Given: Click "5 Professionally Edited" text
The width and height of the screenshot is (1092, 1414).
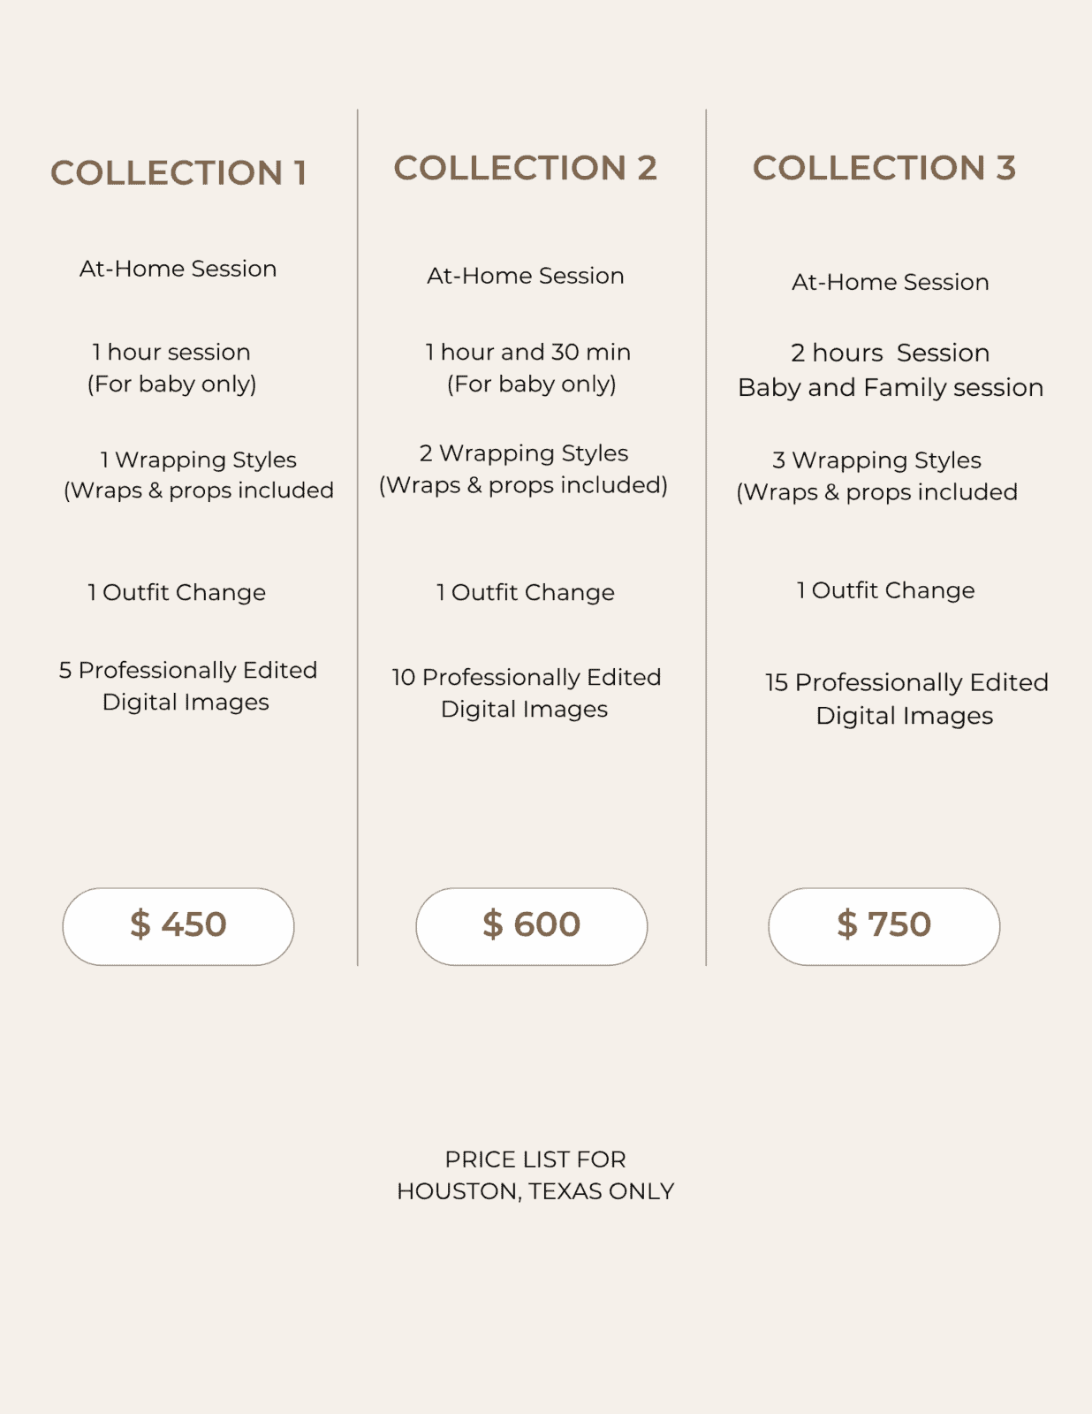Looking at the screenshot, I should [x=188, y=670].
